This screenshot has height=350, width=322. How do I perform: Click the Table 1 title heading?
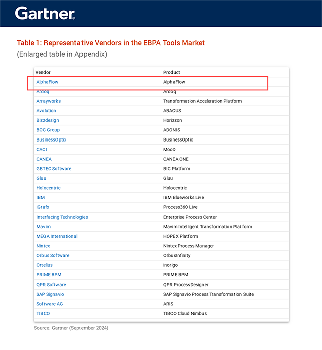[x=111, y=43]
